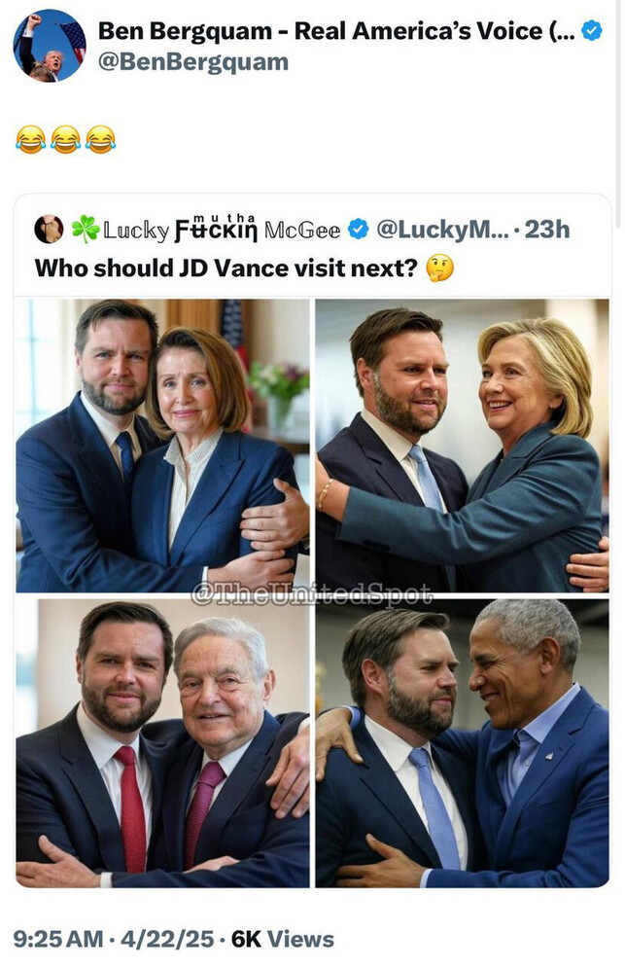Viewport: 625px width, 967px height.
Task: Open the bottom-right photo in the image grid
Action: [x=463, y=743]
